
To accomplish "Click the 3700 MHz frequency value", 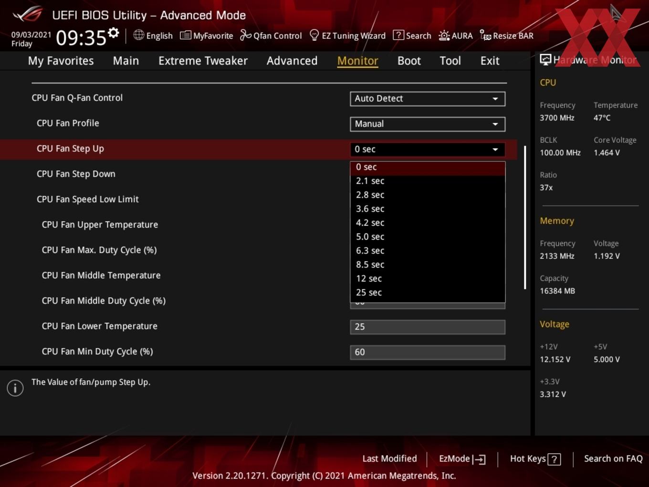I will pos(557,117).
